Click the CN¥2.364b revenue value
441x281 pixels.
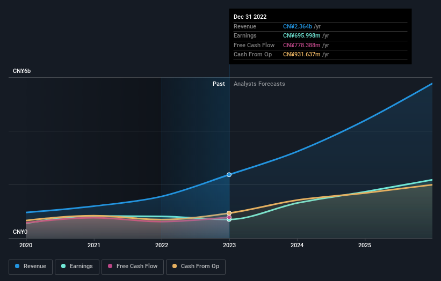click(x=297, y=26)
